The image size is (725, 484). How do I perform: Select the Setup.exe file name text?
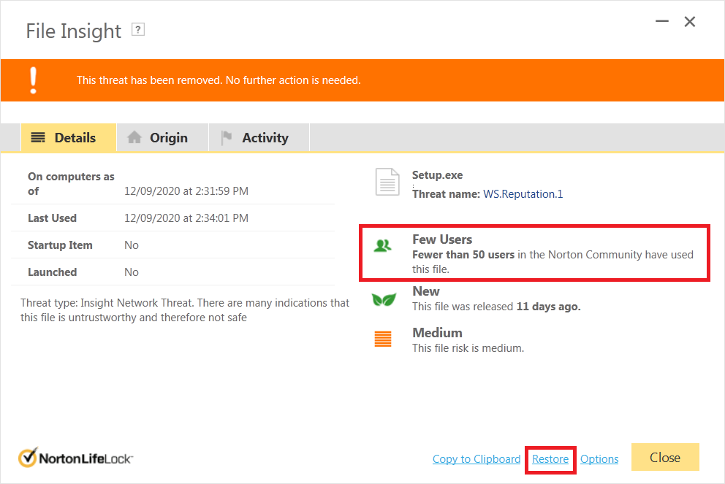point(437,175)
